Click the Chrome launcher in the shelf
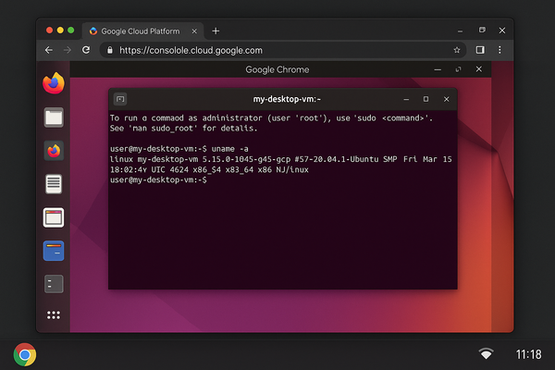 25,354
